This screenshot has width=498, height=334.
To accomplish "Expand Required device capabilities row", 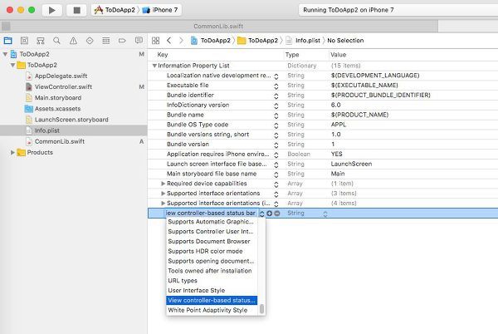I will (163, 184).
